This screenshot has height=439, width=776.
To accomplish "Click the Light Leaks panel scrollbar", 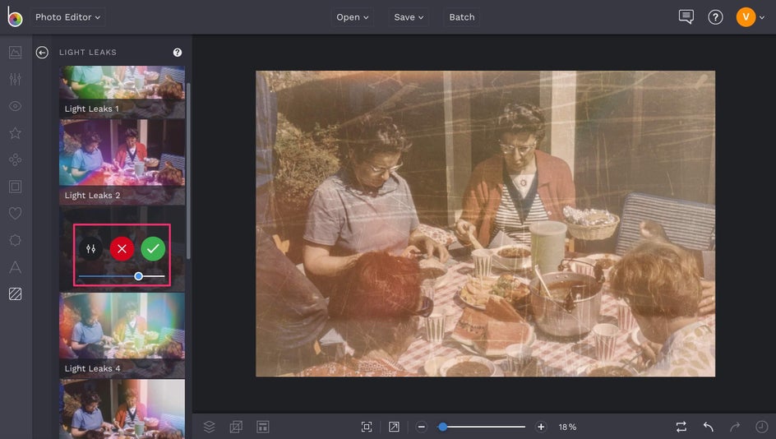I will point(188,171).
